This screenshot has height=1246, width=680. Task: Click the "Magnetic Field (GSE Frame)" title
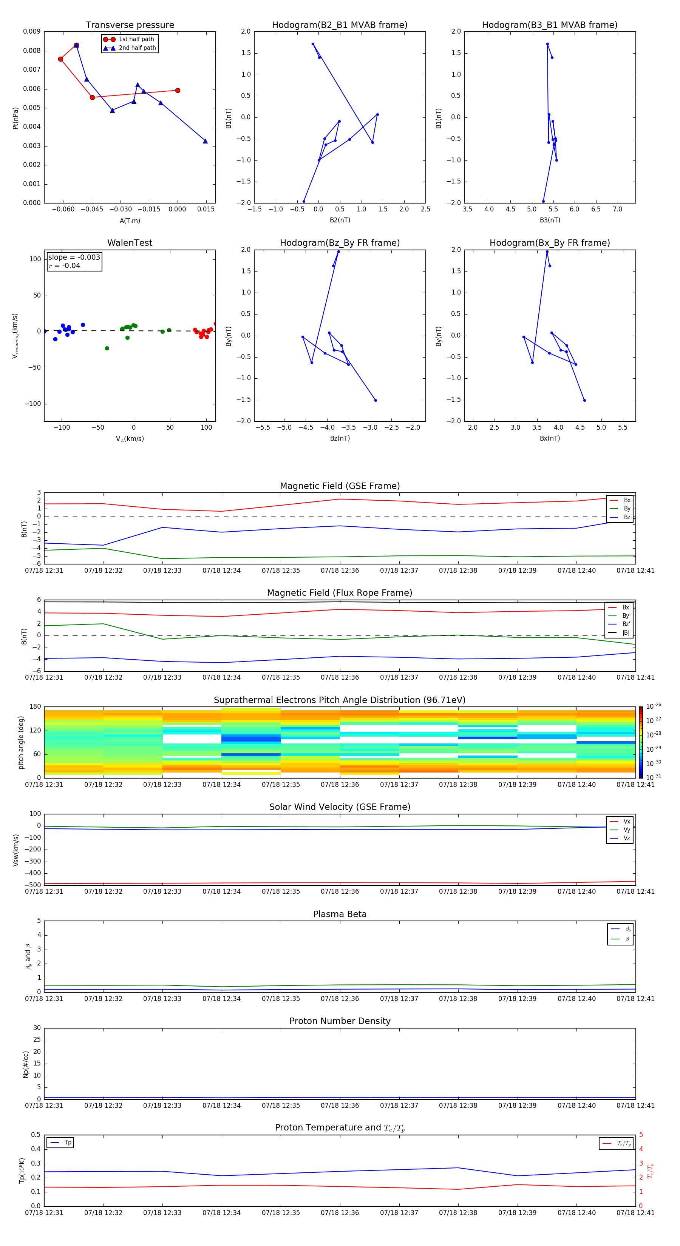coord(340,486)
